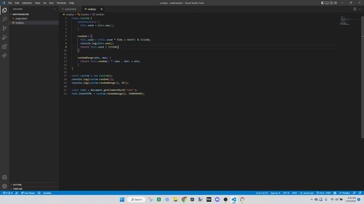Close the script.js tab
364x204 pixels.
pyautogui.click(x=101, y=9)
